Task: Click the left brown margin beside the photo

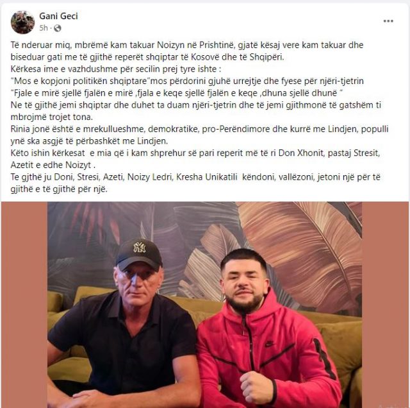Action: (24, 305)
